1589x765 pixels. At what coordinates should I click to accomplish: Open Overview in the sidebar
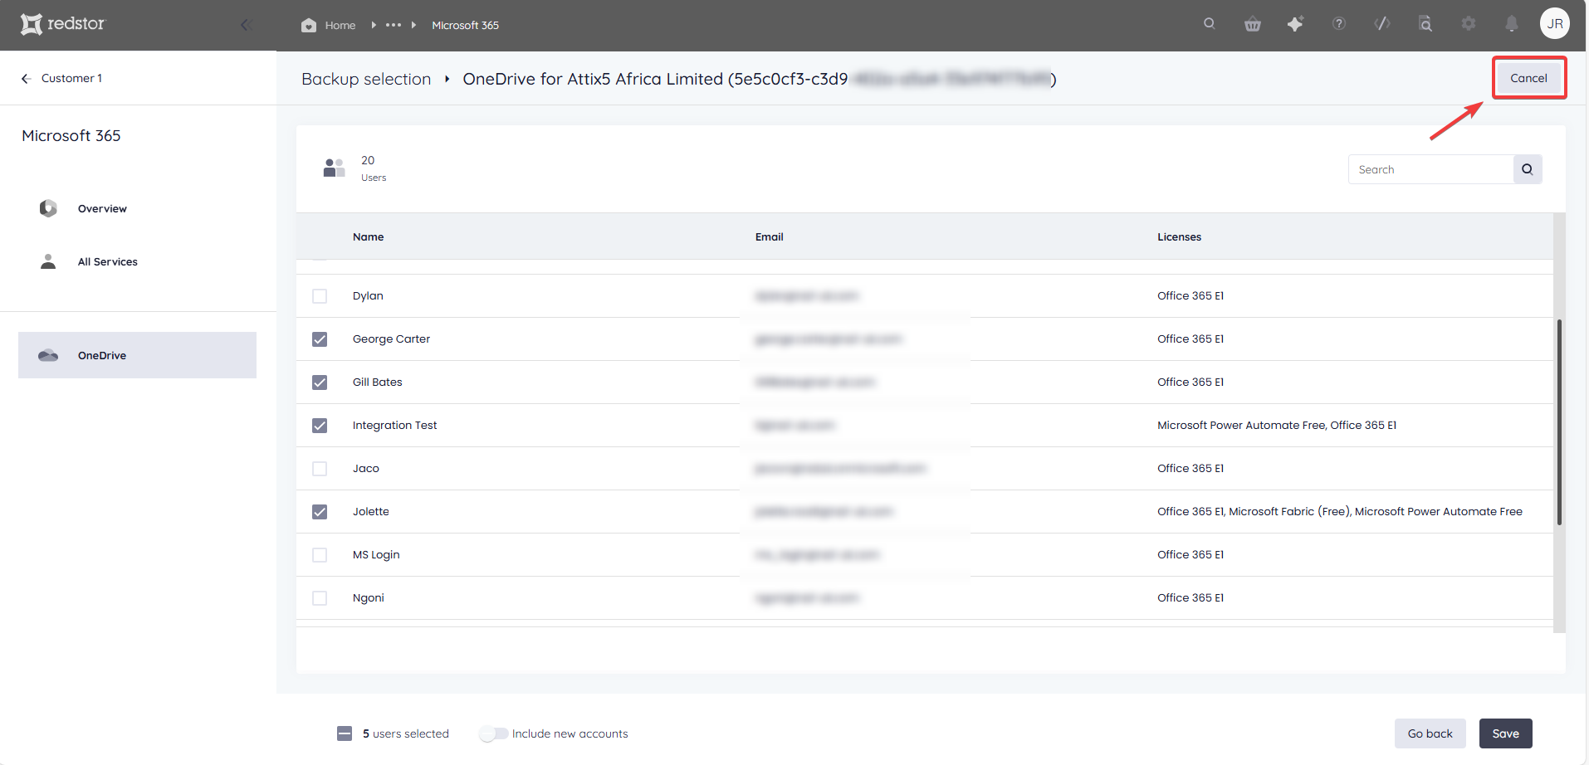102,208
